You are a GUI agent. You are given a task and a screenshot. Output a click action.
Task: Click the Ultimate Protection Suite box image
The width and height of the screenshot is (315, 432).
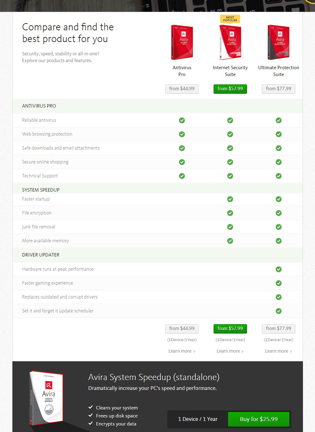coord(279,42)
